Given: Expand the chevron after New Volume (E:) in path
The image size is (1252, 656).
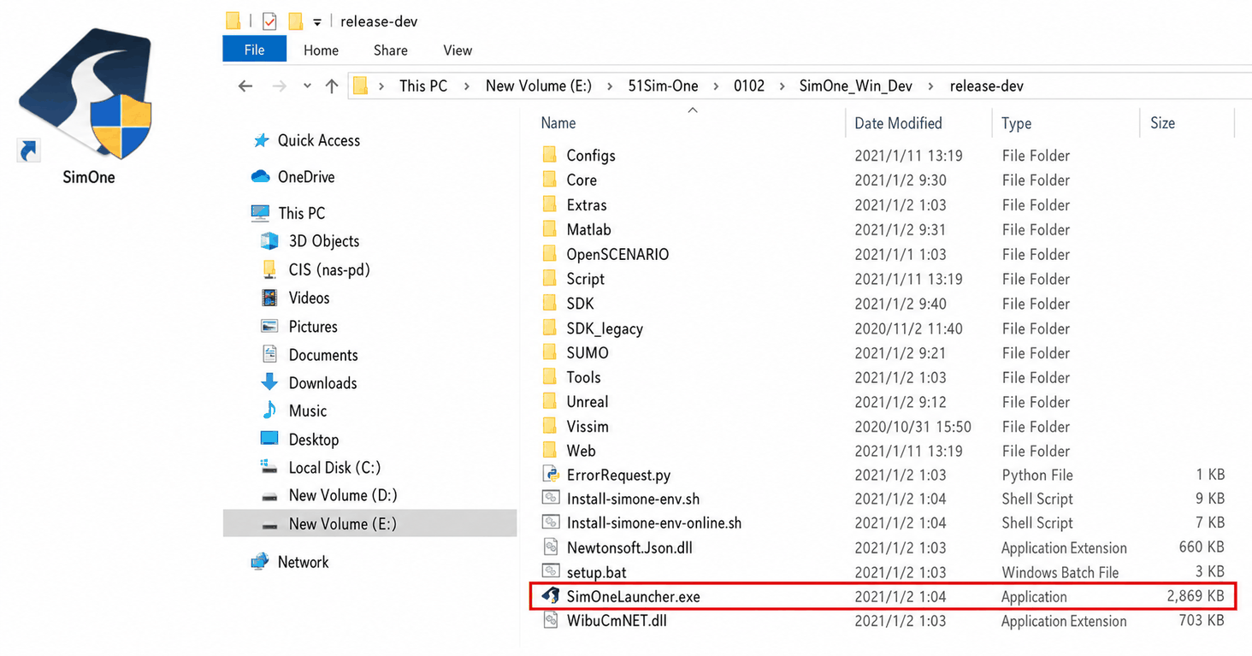Looking at the screenshot, I should 610,86.
